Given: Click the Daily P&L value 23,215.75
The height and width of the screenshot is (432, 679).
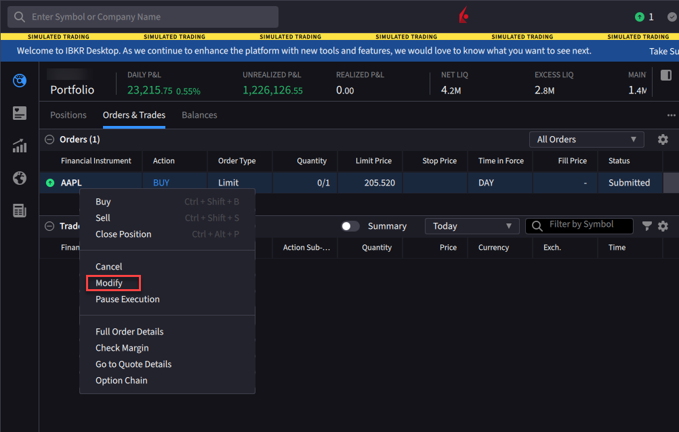Looking at the screenshot, I should point(150,90).
